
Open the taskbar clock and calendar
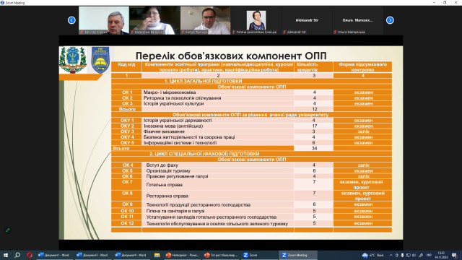click(441, 255)
